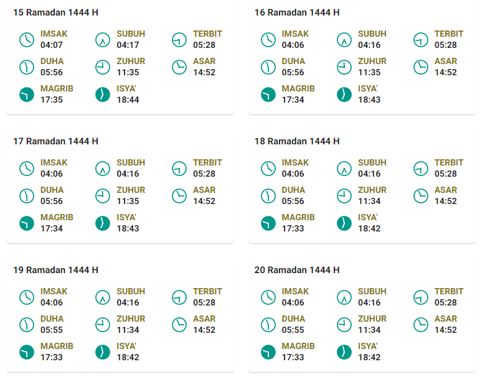Select the 15 Ramadan 1444 H heading
The height and width of the screenshot is (382, 485).
(x=55, y=12)
